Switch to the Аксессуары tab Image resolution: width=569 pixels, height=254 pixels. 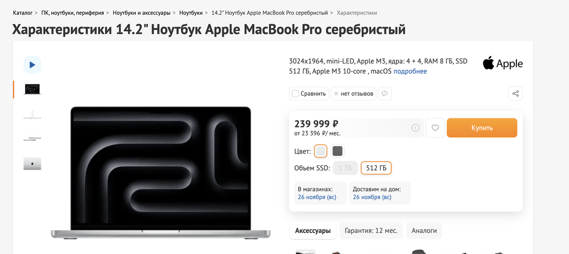(313, 231)
